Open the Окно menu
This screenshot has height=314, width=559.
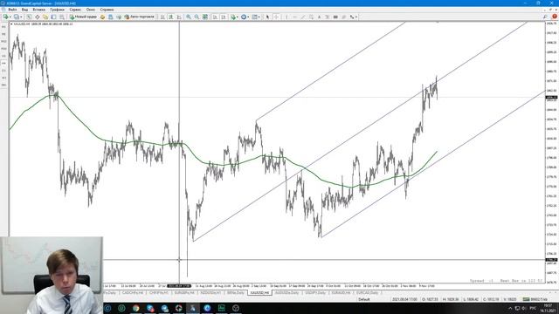click(x=91, y=10)
